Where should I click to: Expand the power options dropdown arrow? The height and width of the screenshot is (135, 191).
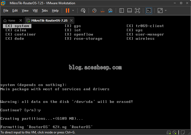coord(73,11)
